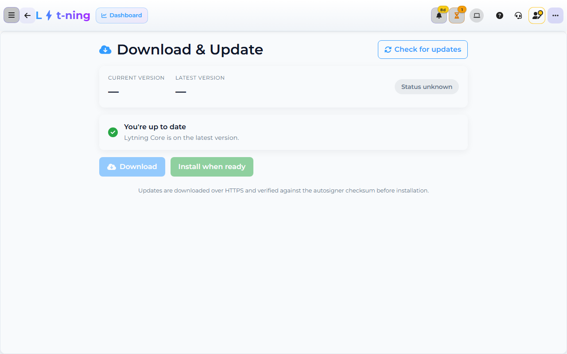Open support headset icon
Screen dimensions: 567x354
tap(518, 15)
